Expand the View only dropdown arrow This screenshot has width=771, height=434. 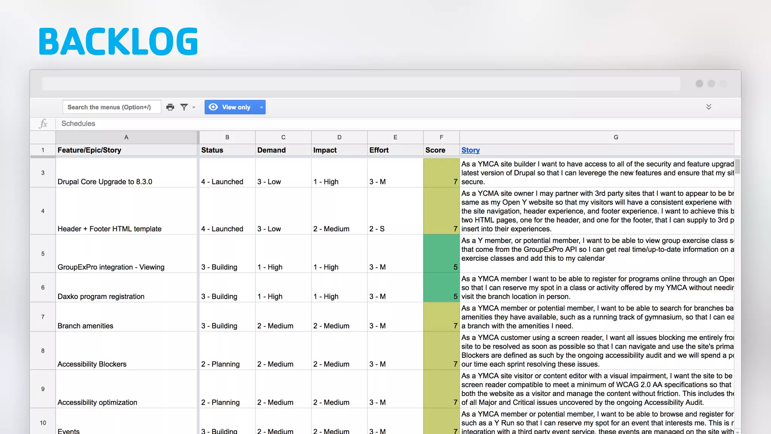tap(261, 107)
